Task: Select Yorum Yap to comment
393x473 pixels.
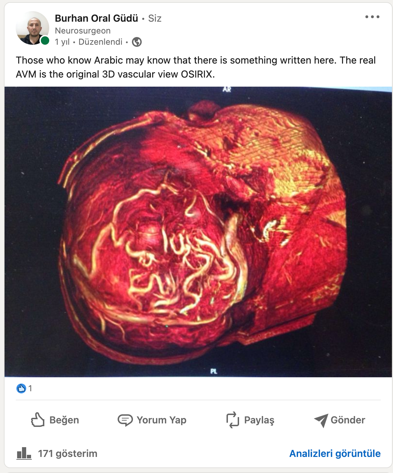Action: coord(152,420)
